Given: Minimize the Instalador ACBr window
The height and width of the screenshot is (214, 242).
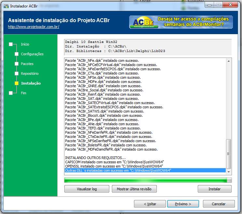Looking at the screenshot, I should pos(209,5).
